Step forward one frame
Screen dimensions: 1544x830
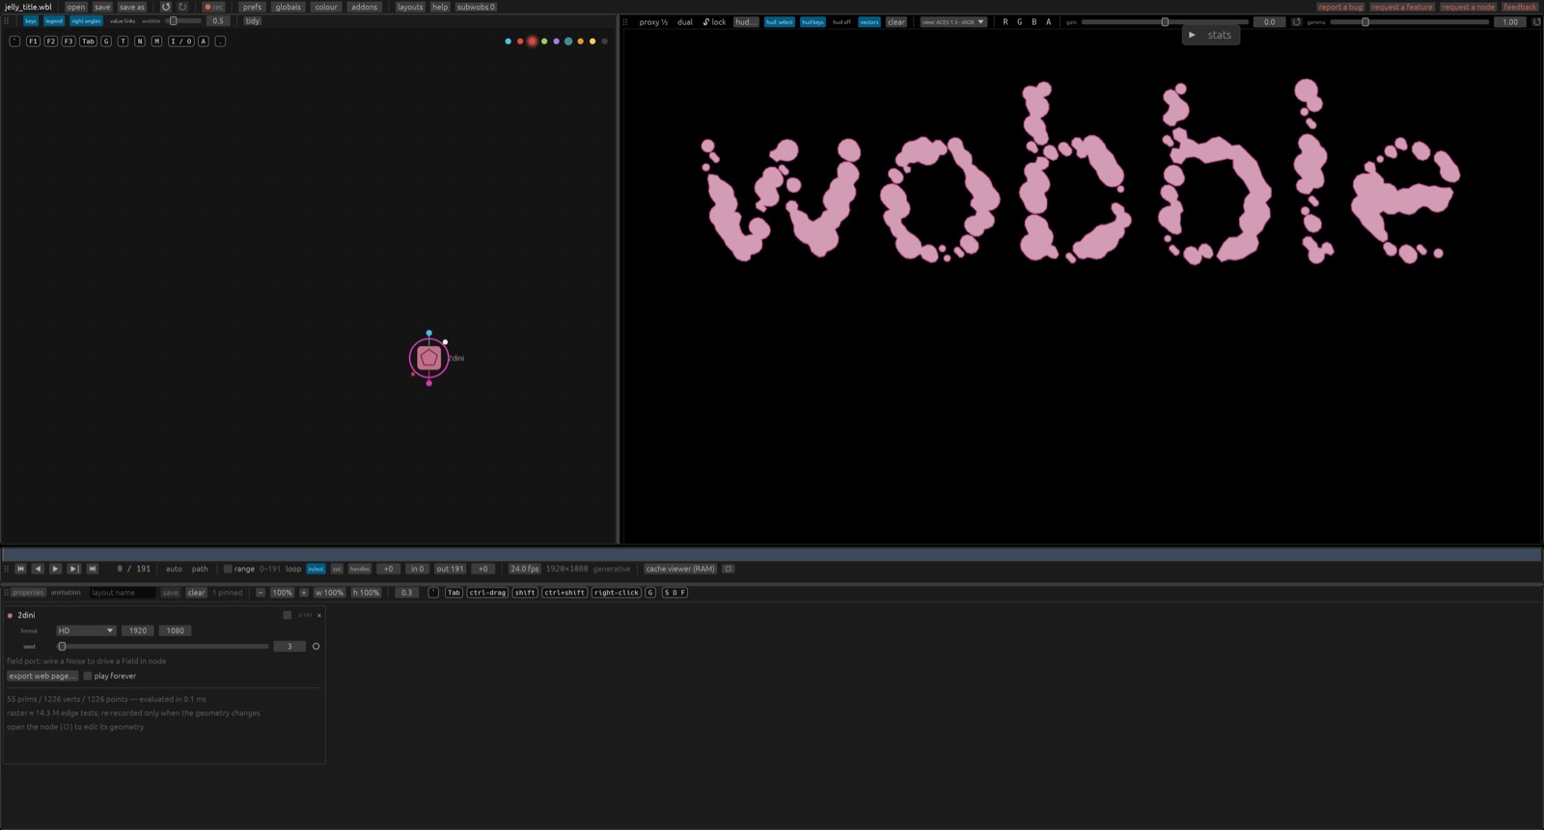pos(73,569)
